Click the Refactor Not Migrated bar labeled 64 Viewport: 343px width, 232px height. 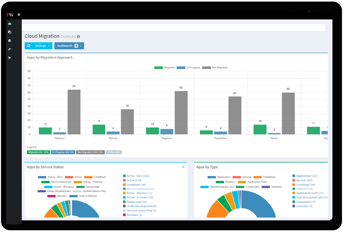pyautogui.click(x=74, y=112)
